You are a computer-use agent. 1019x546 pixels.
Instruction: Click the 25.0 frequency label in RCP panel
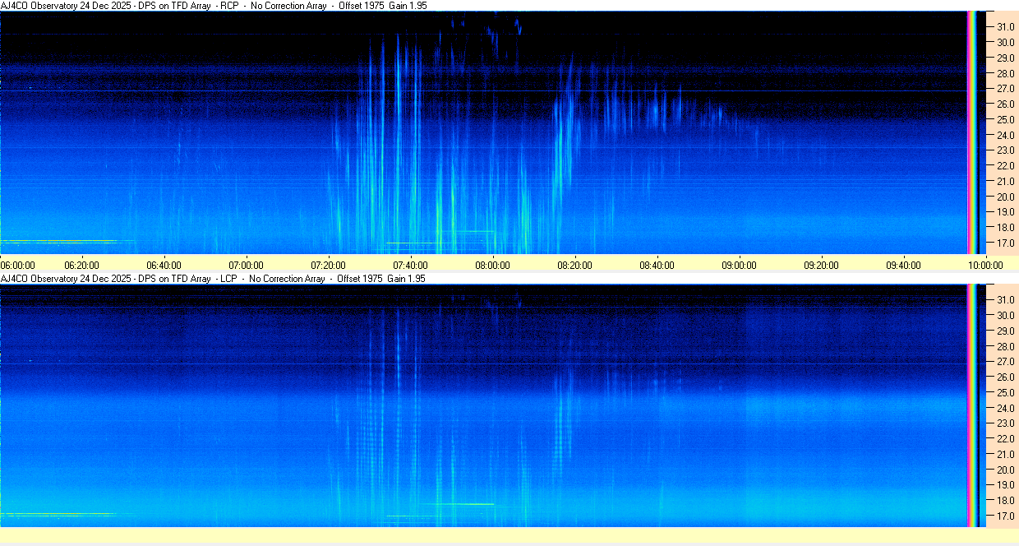pyautogui.click(x=1005, y=120)
